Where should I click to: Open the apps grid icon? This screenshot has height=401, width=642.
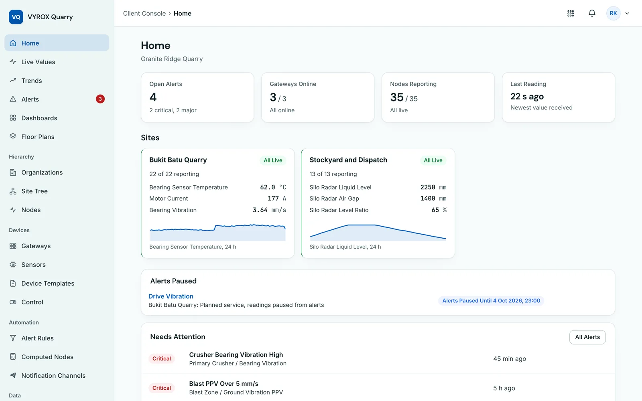coord(571,13)
